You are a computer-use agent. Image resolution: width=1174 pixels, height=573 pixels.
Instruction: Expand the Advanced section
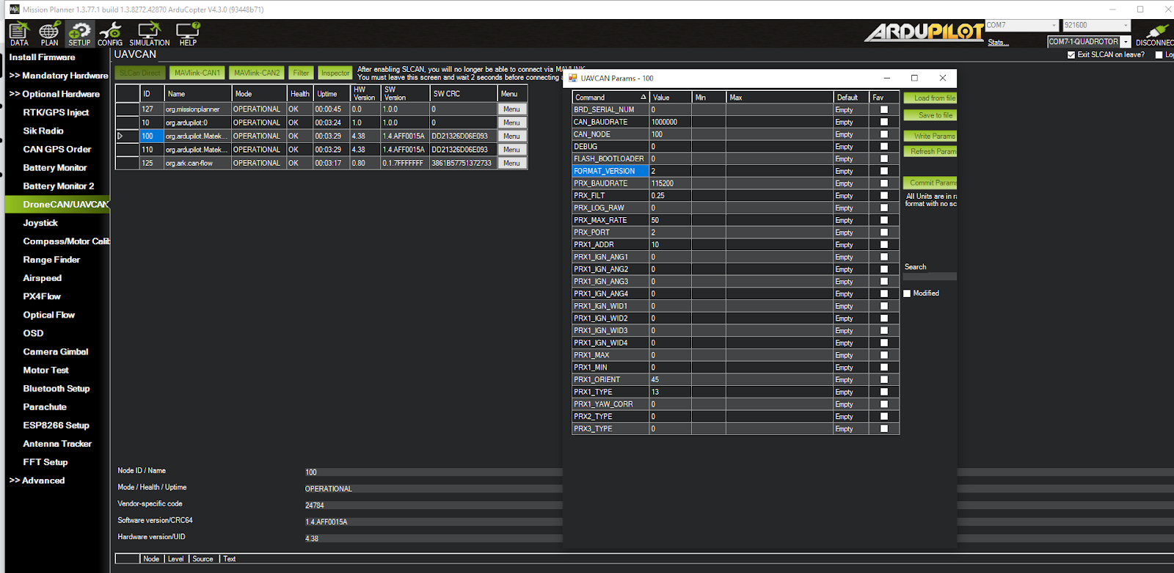[x=37, y=481]
